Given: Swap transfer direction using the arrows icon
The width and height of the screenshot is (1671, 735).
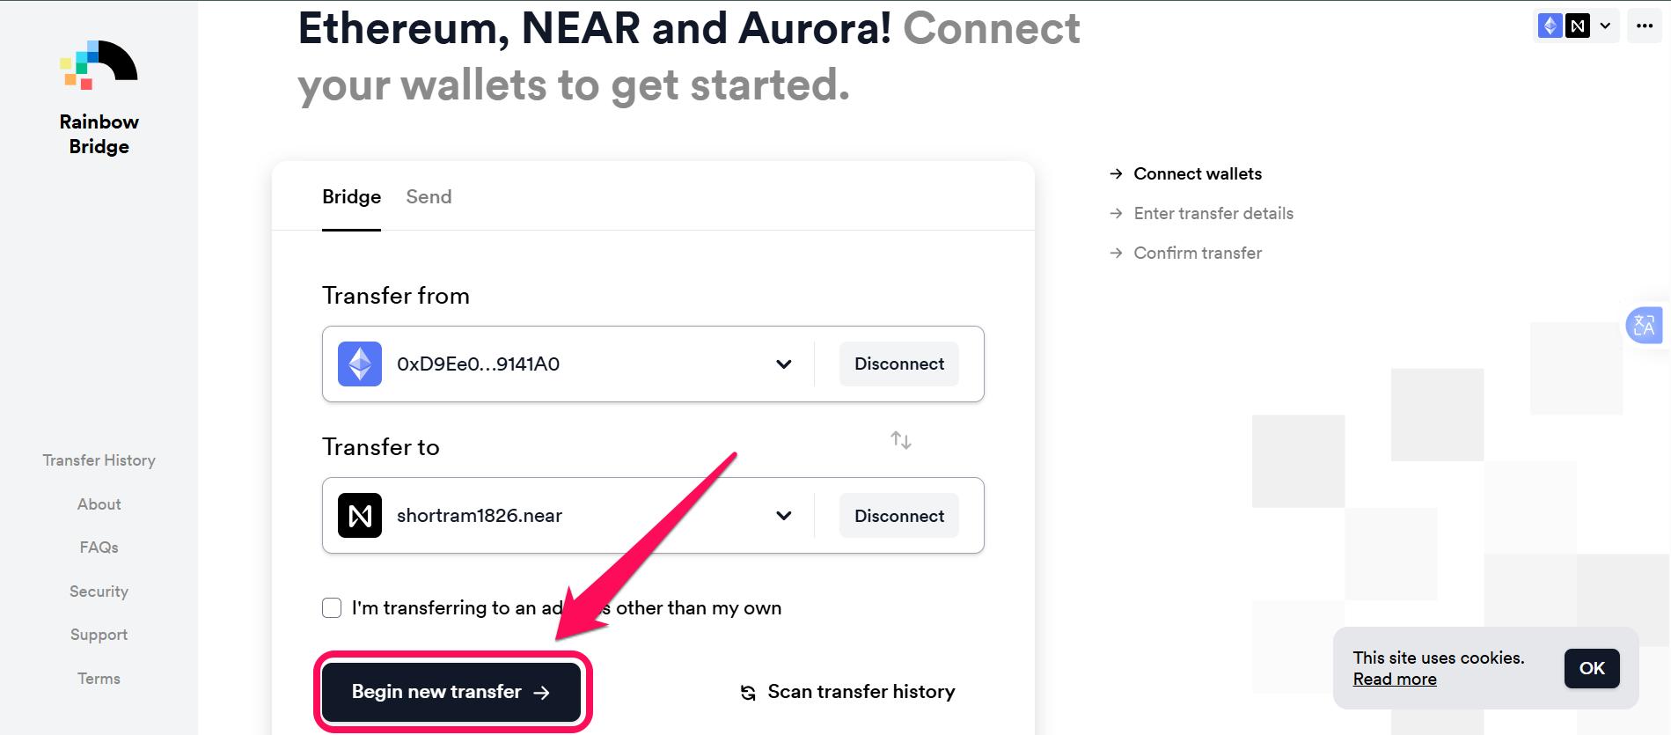Looking at the screenshot, I should tap(901, 440).
